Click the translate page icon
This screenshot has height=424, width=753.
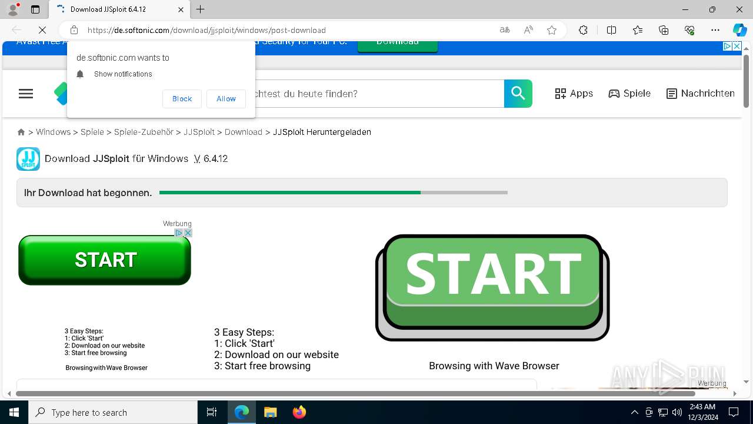point(505,30)
